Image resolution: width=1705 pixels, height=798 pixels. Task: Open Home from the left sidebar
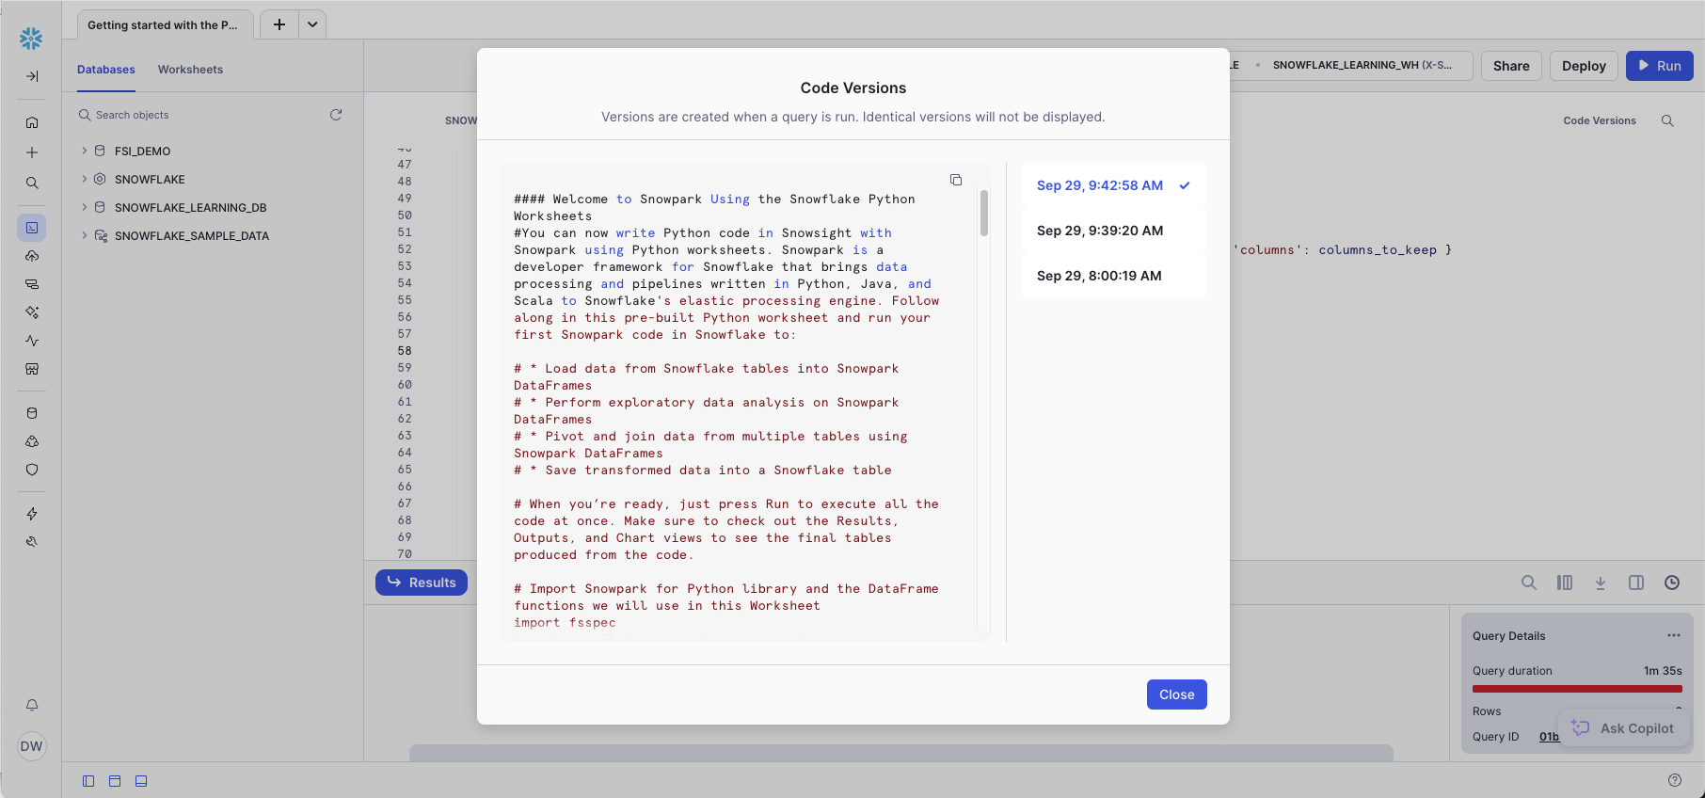point(32,122)
